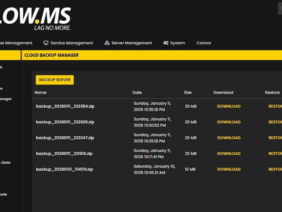This screenshot has width=282, height=212.
Task: Expand the Server Management dropdown
Action: (x=131, y=43)
